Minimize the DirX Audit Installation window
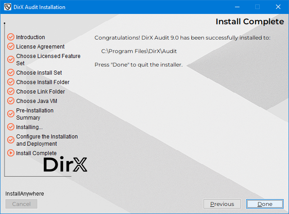289x214 pixels. (237, 7)
